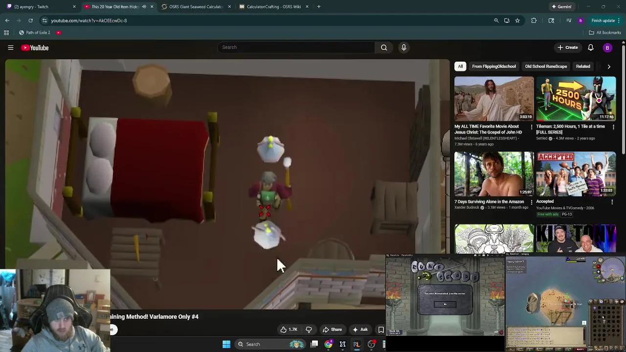Go back in browser history
Screen dimensions: 626x352
[7, 21]
